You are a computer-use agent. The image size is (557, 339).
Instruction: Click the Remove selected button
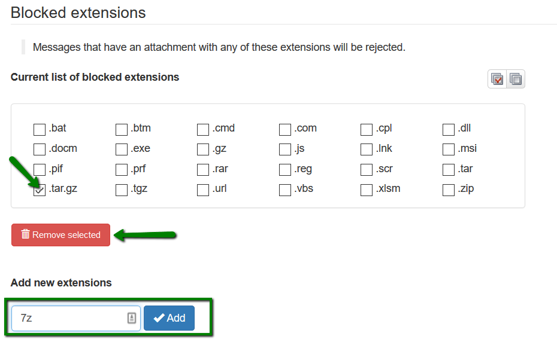[x=60, y=235]
